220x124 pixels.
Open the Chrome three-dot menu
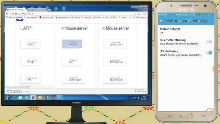point(145,14)
